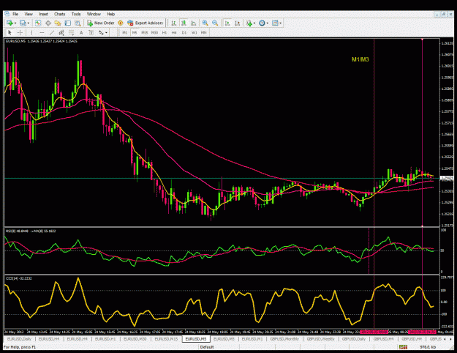This screenshot has height=353, width=457.
Task: Select the Equidistant Channel tool
Action: click(x=61, y=33)
